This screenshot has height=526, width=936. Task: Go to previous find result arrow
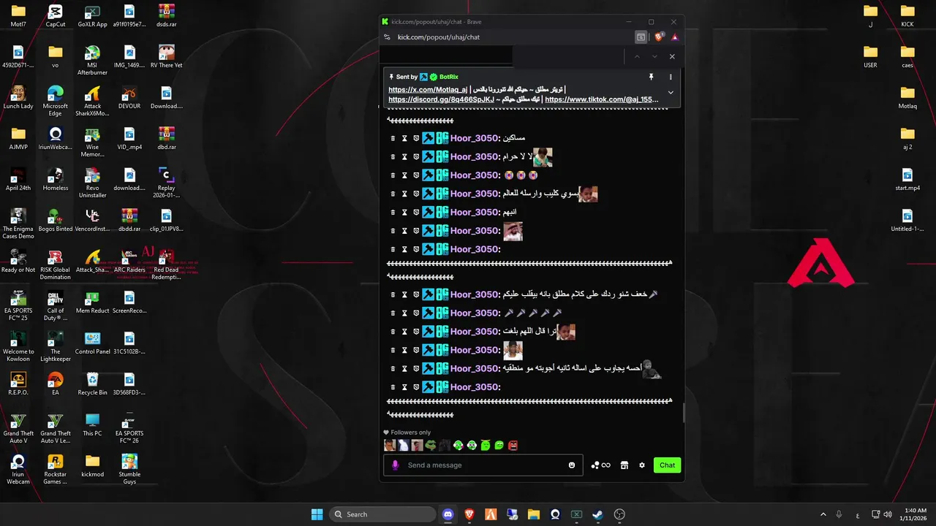pyautogui.click(x=637, y=56)
